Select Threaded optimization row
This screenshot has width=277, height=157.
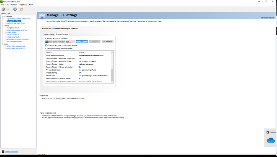[78, 70]
